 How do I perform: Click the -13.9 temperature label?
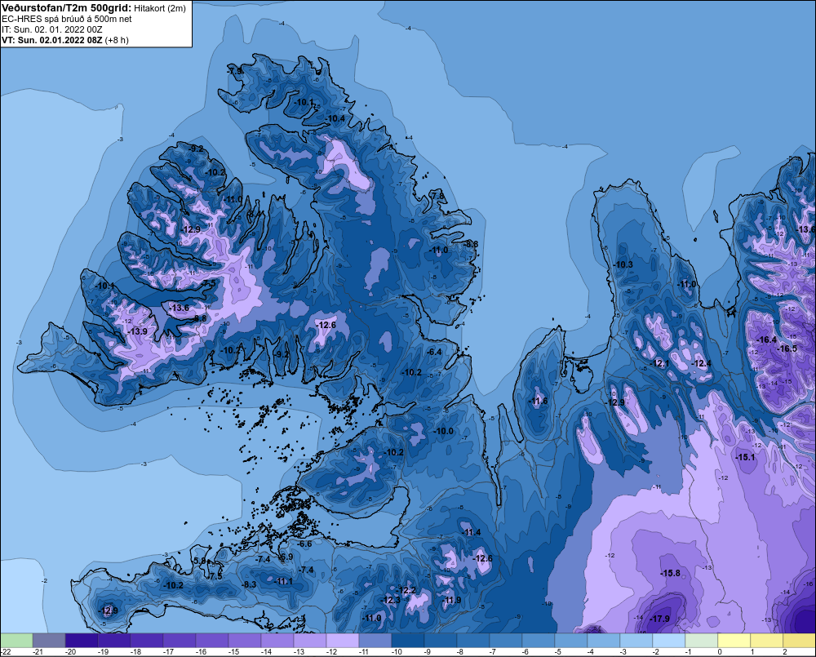click(x=137, y=331)
